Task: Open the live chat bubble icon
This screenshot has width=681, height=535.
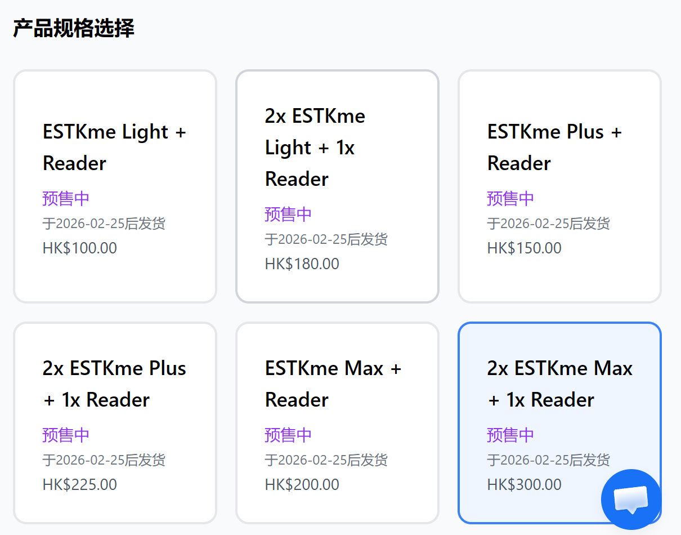Action: pos(631,499)
